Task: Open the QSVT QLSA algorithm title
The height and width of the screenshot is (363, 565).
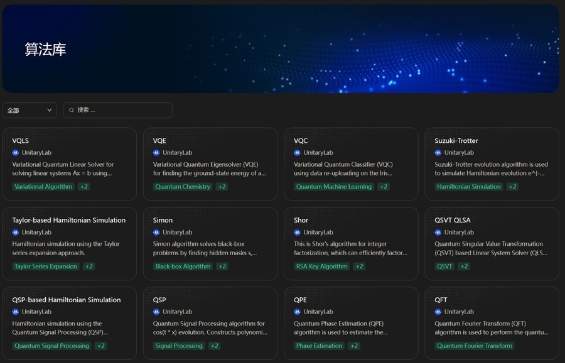Action: (452, 220)
